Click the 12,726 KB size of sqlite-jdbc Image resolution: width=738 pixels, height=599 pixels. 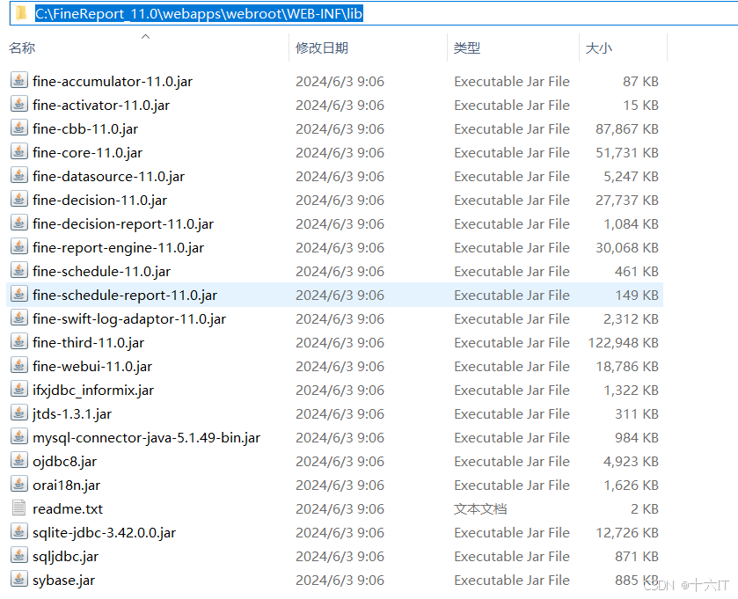(x=627, y=533)
